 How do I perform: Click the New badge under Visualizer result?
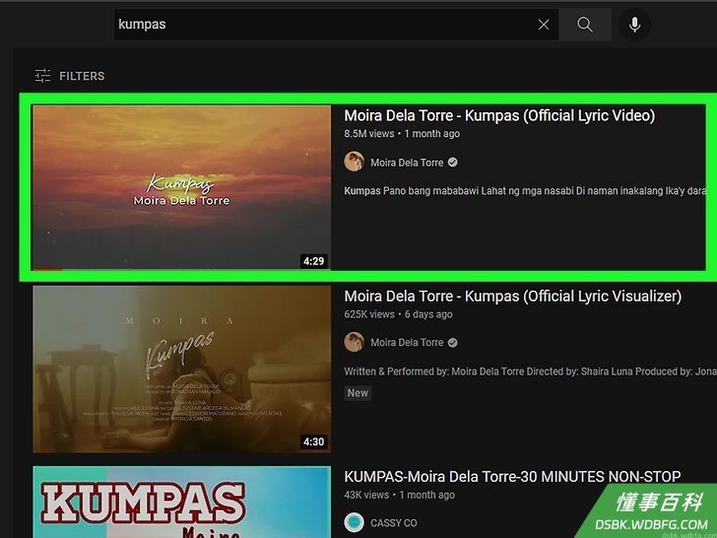[x=358, y=393]
